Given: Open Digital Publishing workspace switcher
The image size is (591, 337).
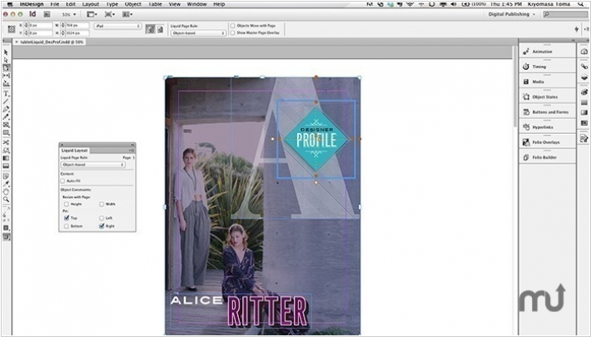Looking at the screenshot, I should [x=511, y=14].
